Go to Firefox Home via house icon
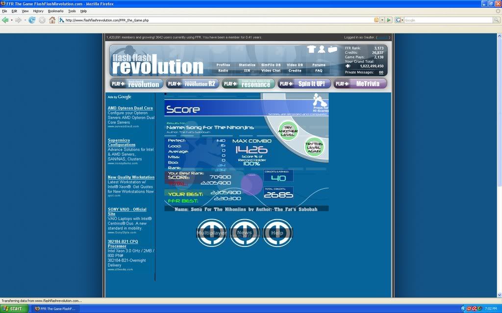Image resolution: width=502 pixels, height=313 pixels. pos(52,20)
